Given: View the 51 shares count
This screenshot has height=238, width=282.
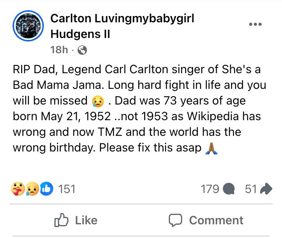Looking at the screenshot, I should pos(251,189).
